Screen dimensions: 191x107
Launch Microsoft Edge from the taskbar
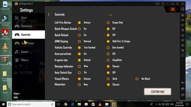[73, 104]
